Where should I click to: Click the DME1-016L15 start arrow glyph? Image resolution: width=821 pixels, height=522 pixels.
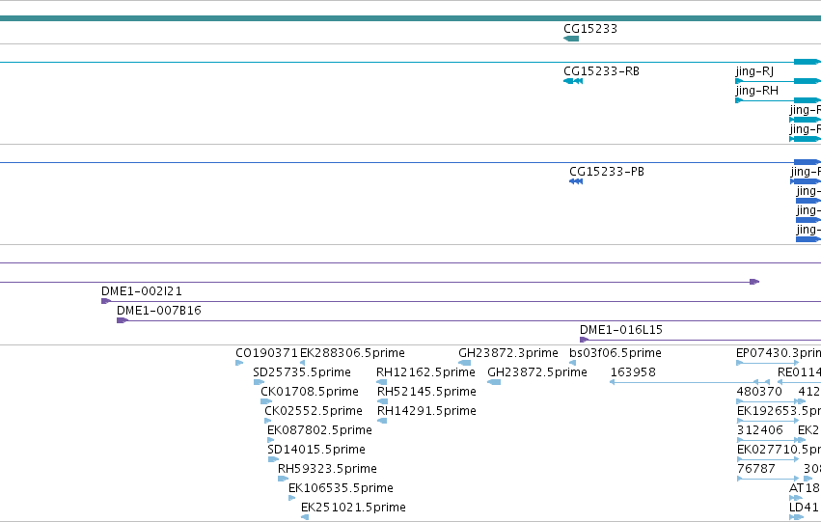tap(585, 340)
